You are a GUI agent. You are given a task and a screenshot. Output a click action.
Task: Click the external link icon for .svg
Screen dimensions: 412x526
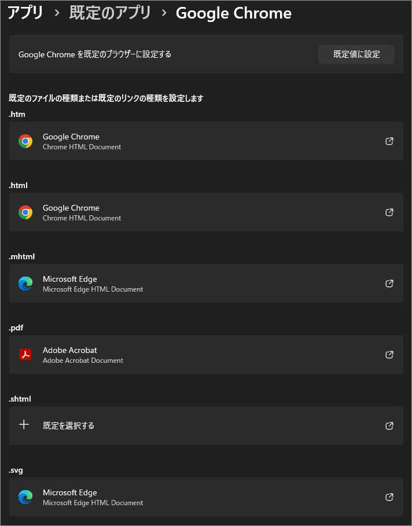[x=389, y=497]
